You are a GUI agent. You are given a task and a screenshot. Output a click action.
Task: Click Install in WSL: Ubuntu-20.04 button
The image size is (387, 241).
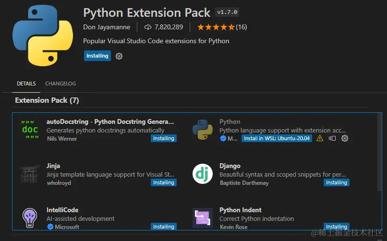(x=277, y=138)
